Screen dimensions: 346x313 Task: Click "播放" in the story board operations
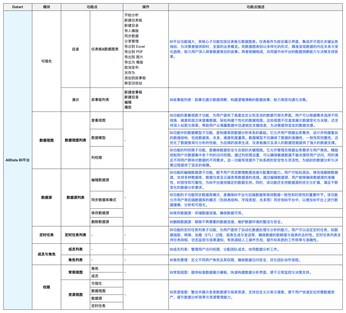coord(128,107)
